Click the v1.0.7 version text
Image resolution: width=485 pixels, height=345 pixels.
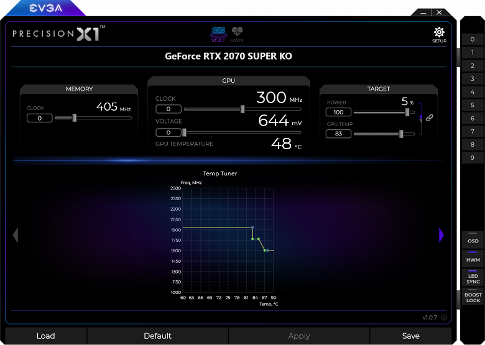click(x=430, y=318)
